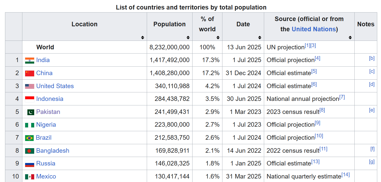The width and height of the screenshot is (381, 182).
Task: Sort table by Date column arrows
Action: coord(260,38)
